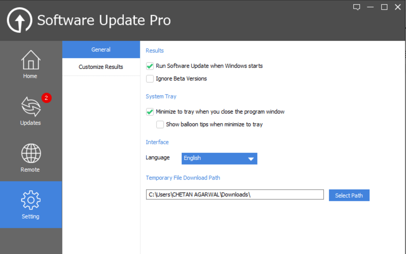
Task: Maximize the Software Update Pro window
Action: pos(384,7)
